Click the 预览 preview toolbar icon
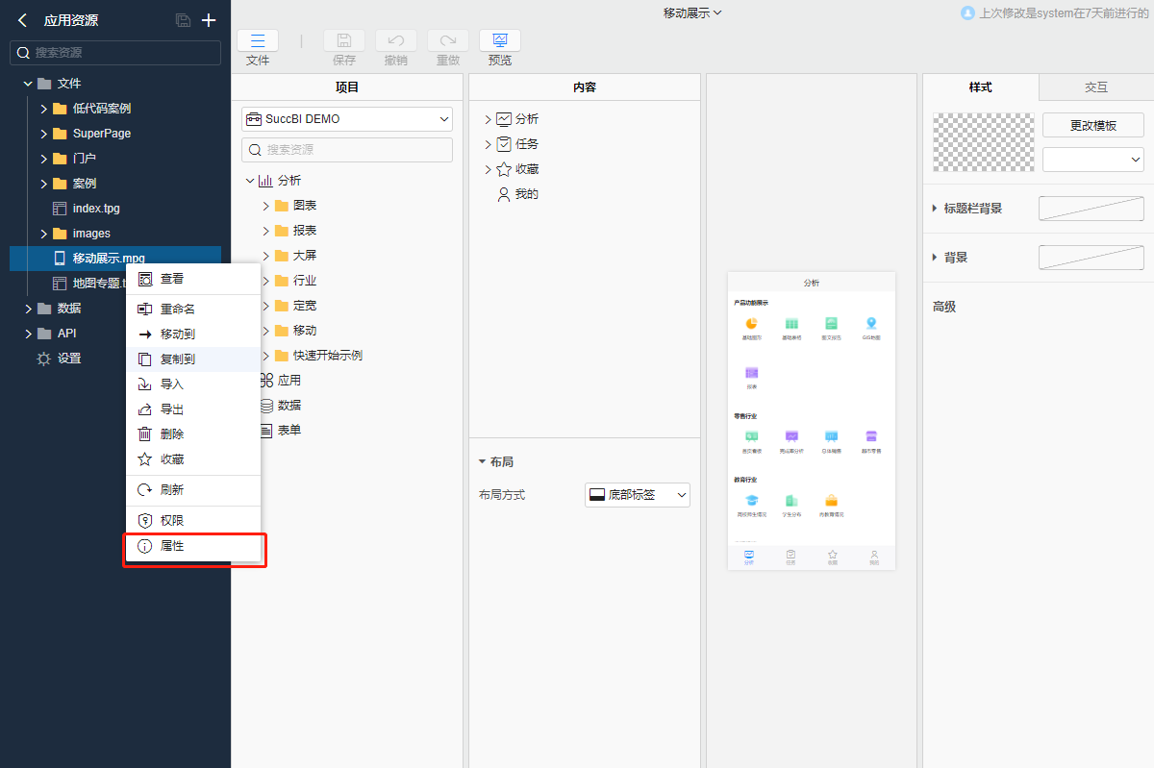This screenshot has height=768, width=1154. click(499, 40)
